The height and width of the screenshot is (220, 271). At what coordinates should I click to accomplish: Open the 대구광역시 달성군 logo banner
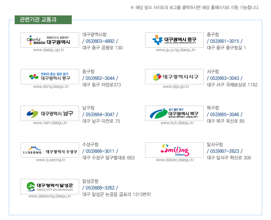(50, 187)
